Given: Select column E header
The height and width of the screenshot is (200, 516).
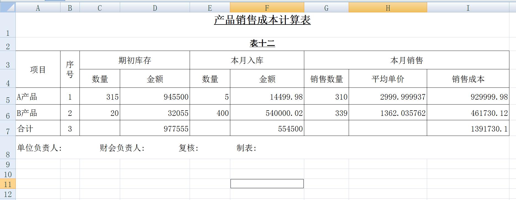Looking at the screenshot, I should tap(210, 8).
